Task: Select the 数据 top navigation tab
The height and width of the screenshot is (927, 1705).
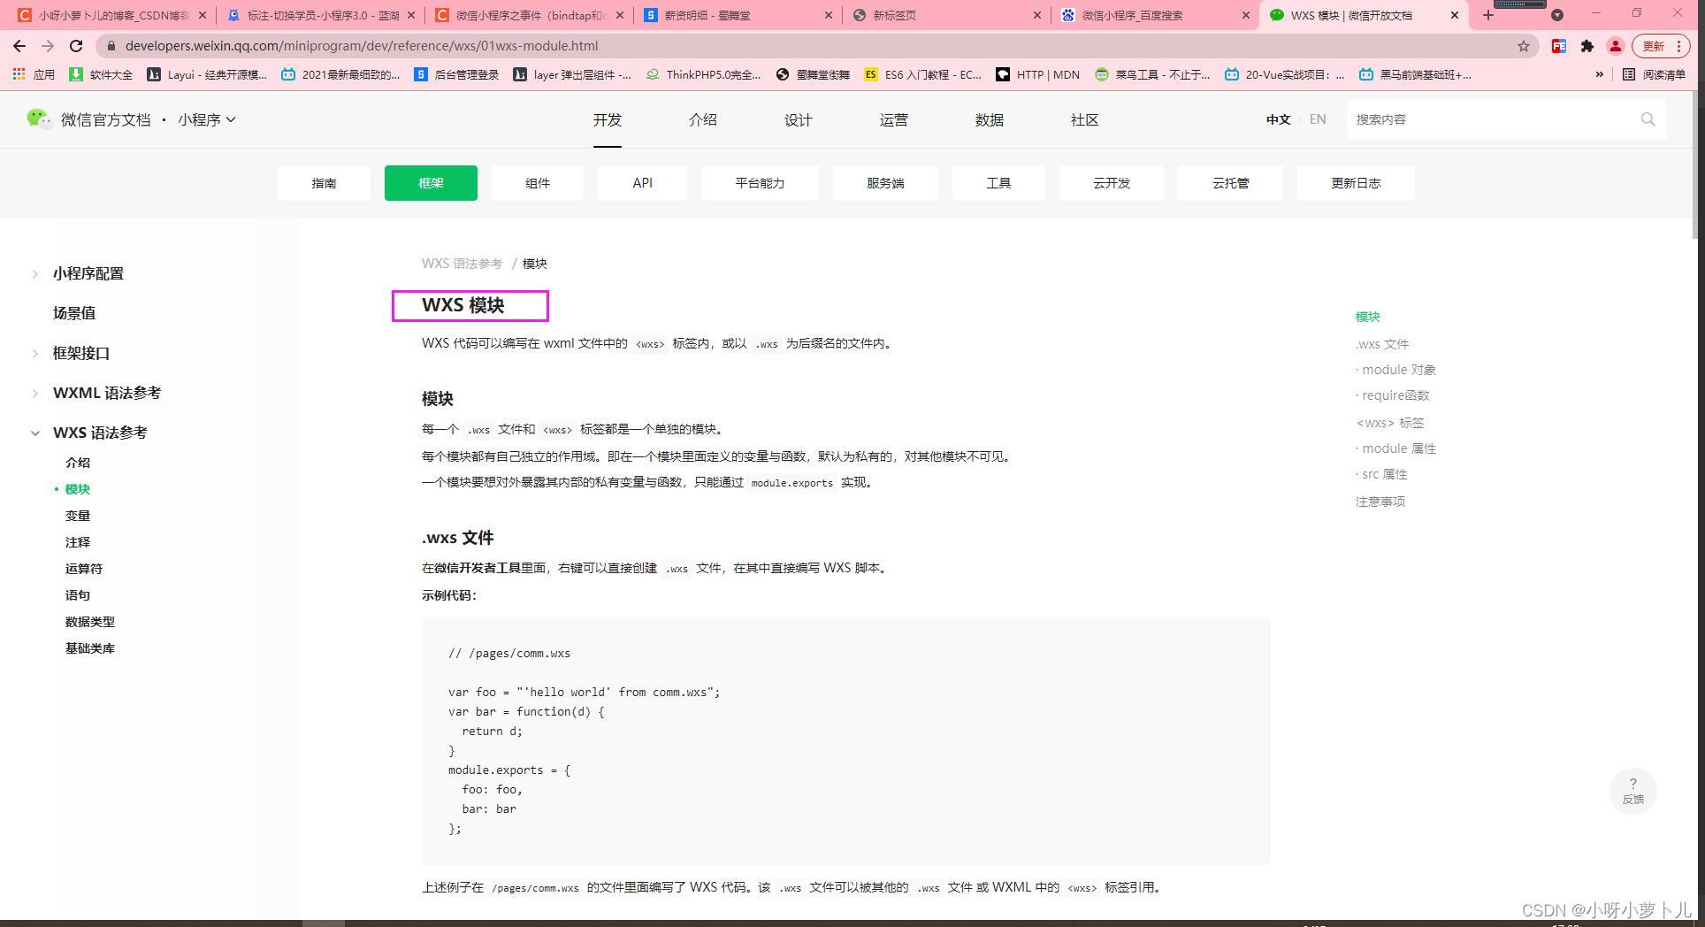Action: pos(990,119)
